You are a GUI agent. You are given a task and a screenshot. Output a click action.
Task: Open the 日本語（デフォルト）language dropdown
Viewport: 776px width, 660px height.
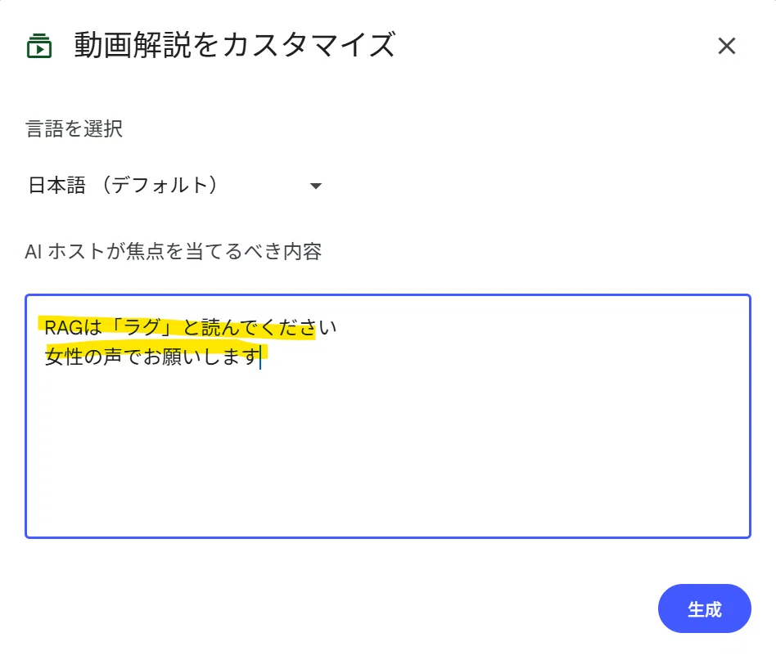175,186
